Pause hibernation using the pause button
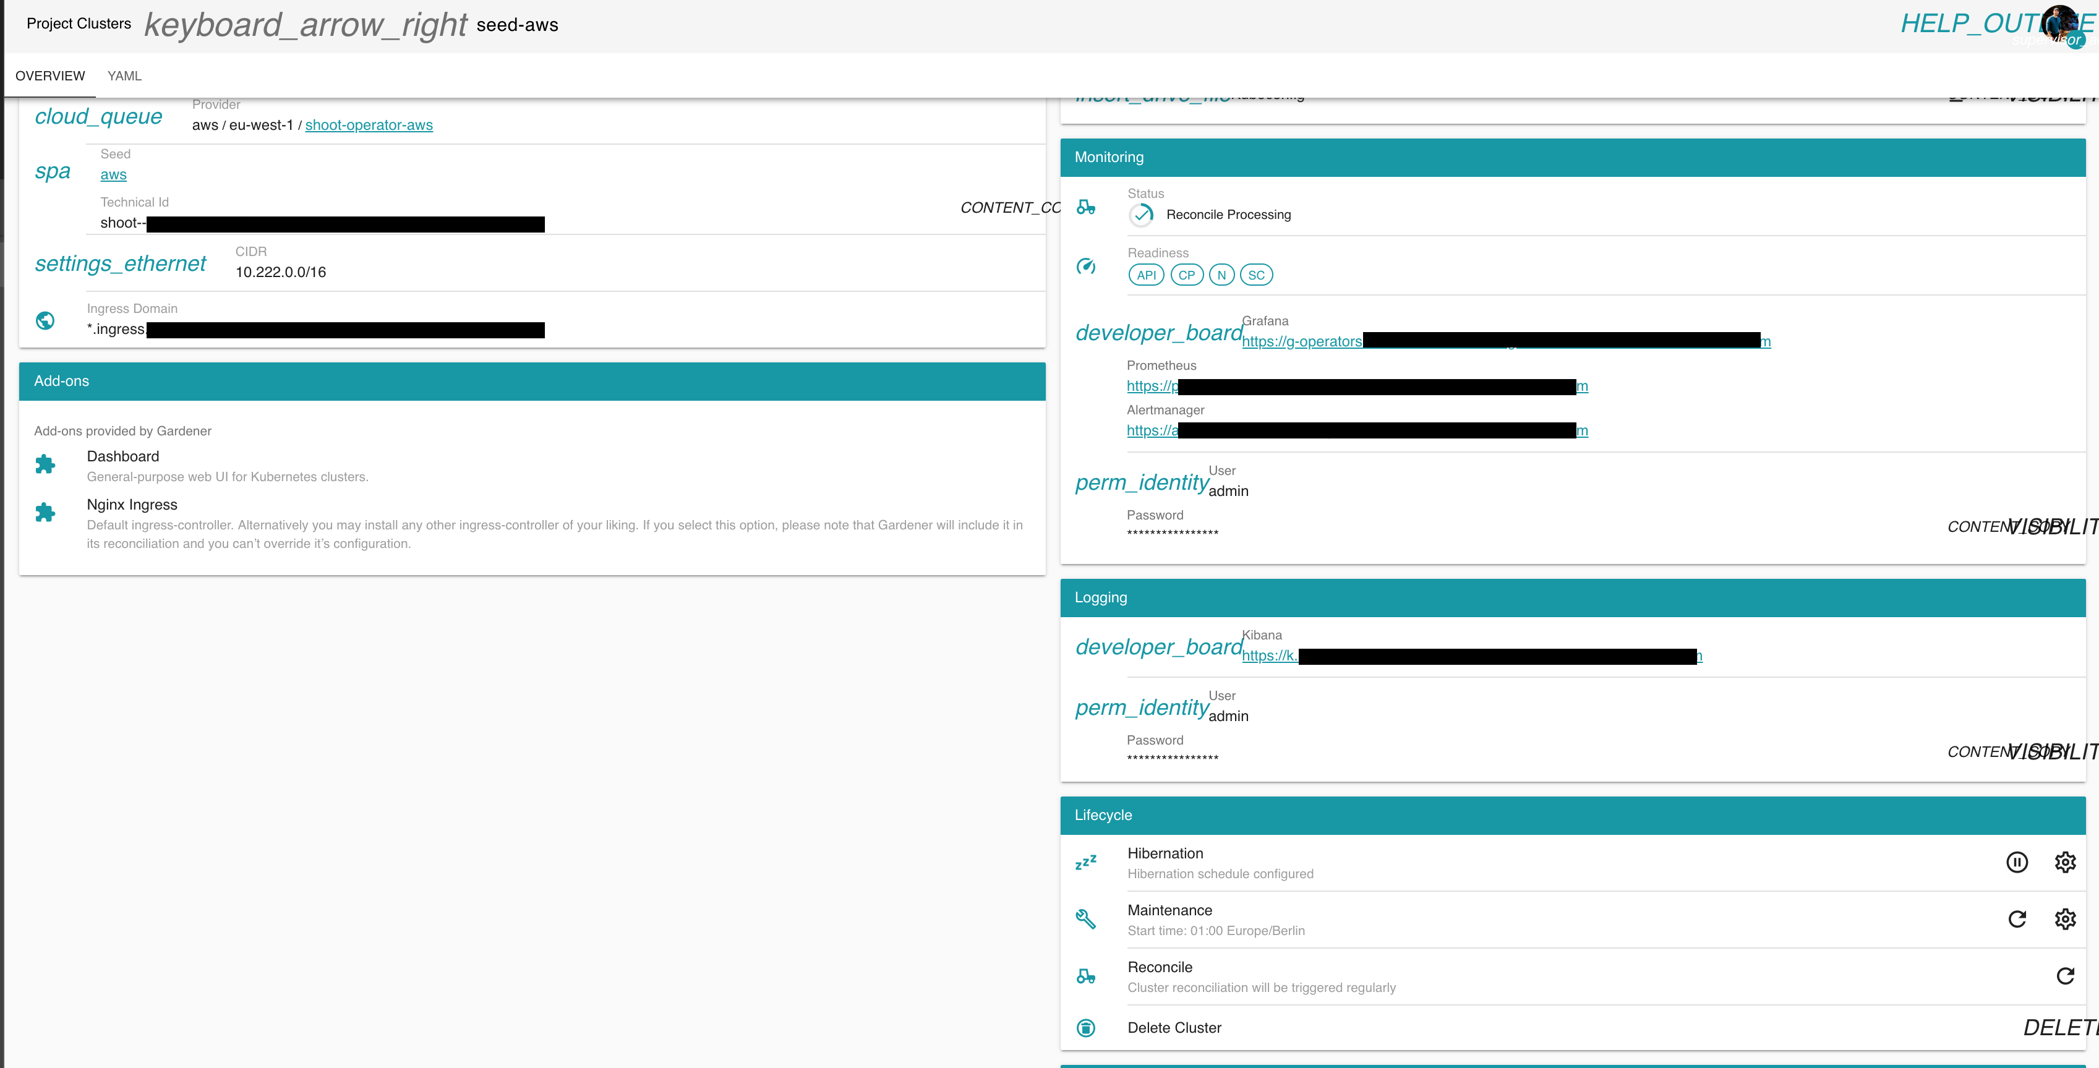Viewport: 2099px width, 1068px height. click(2017, 862)
